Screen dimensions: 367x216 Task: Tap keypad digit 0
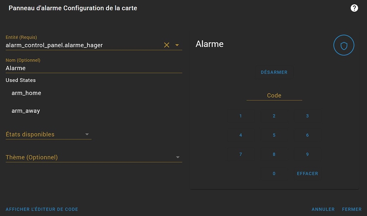[x=274, y=174]
